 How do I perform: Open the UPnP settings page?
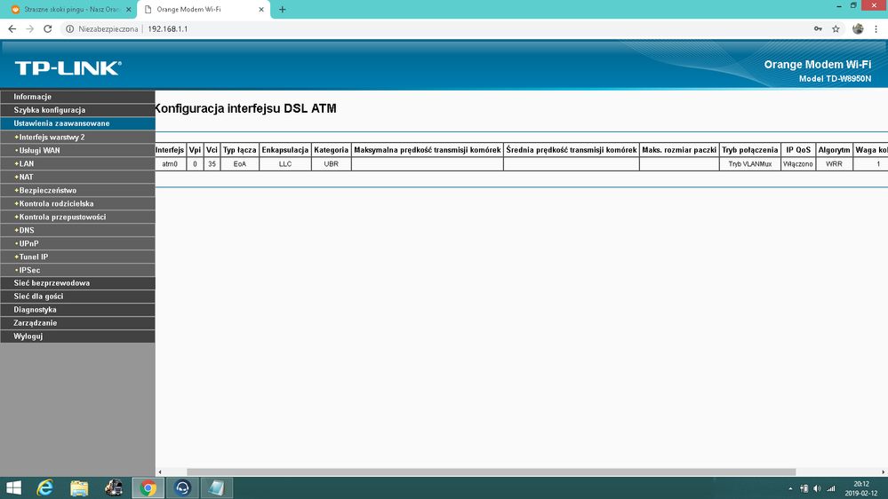point(77,243)
